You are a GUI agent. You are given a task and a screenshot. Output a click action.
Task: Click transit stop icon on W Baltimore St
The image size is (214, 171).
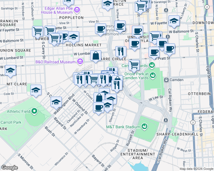(x=168, y=37)
